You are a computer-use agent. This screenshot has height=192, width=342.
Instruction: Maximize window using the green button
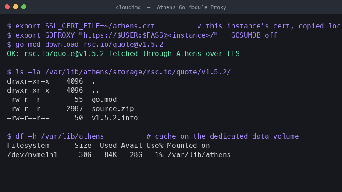pos(24,7)
